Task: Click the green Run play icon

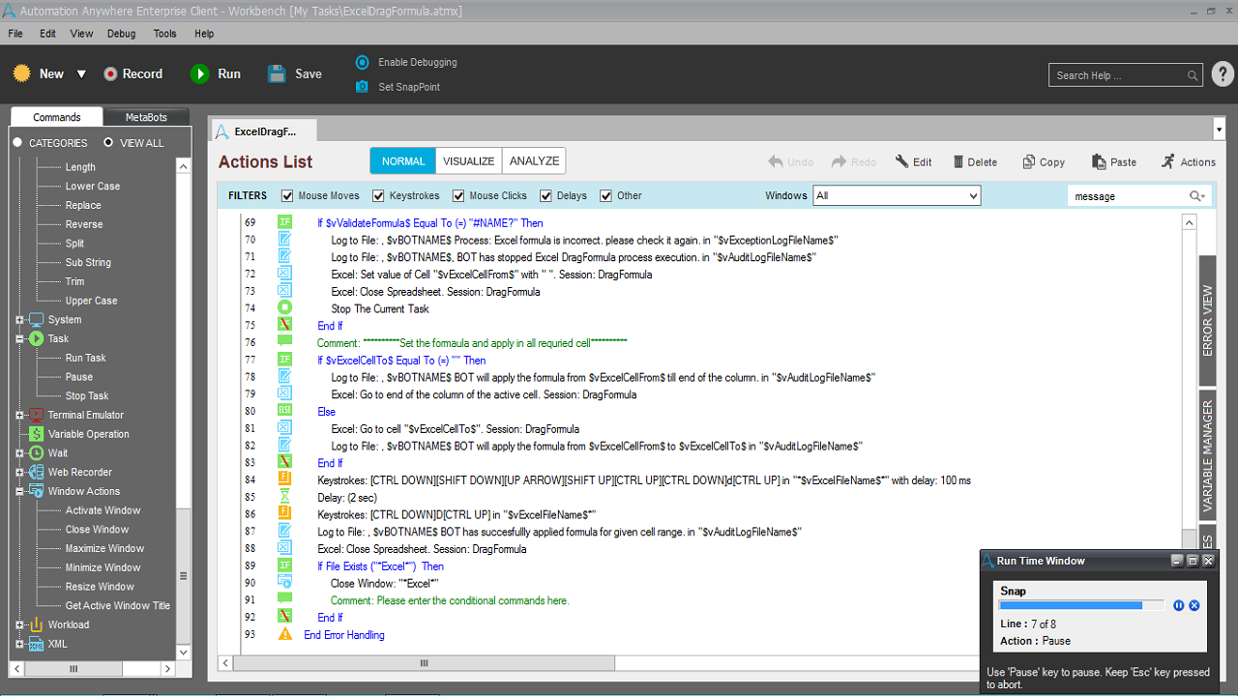Action: click(199, 73)
